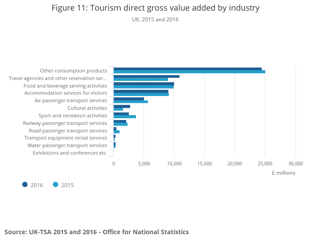Viewport: 311px width, 244px height.
Task: Click the 2016 bar for Other consumption products
Action: coord(187,69)
